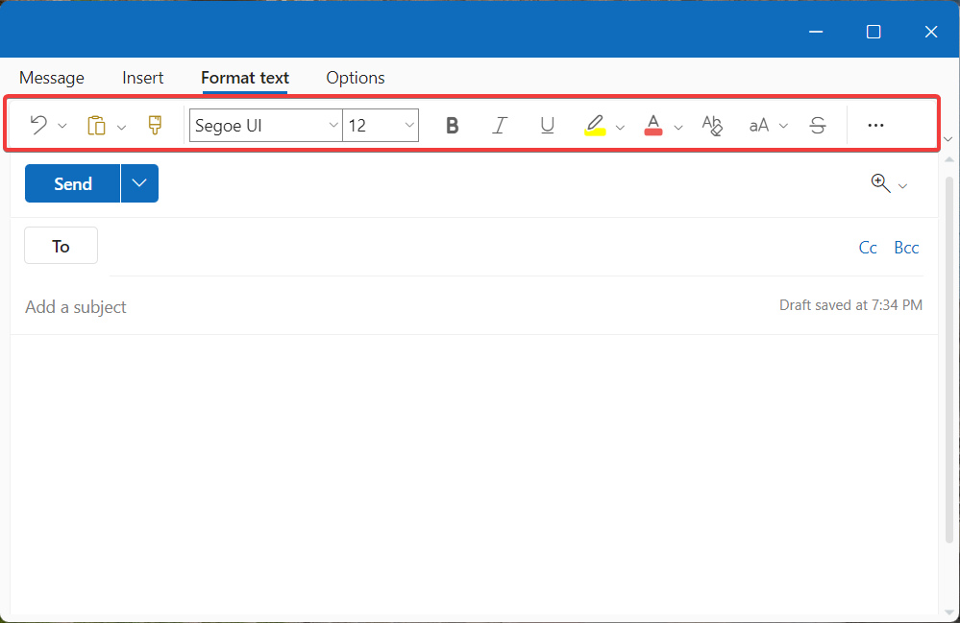
Task: Open more formatting options
Action: 875,125
